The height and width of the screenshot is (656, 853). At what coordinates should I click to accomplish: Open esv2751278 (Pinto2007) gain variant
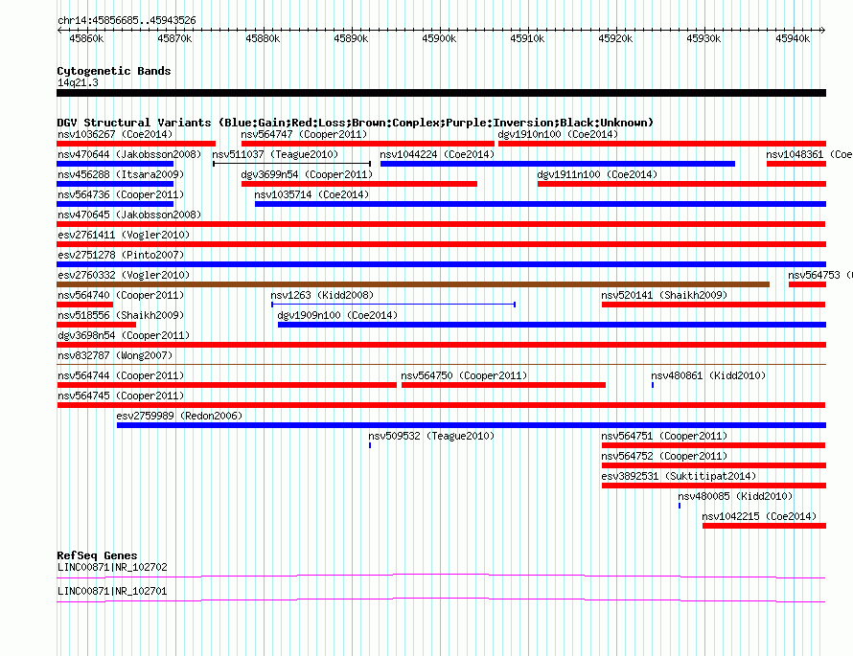441,264
